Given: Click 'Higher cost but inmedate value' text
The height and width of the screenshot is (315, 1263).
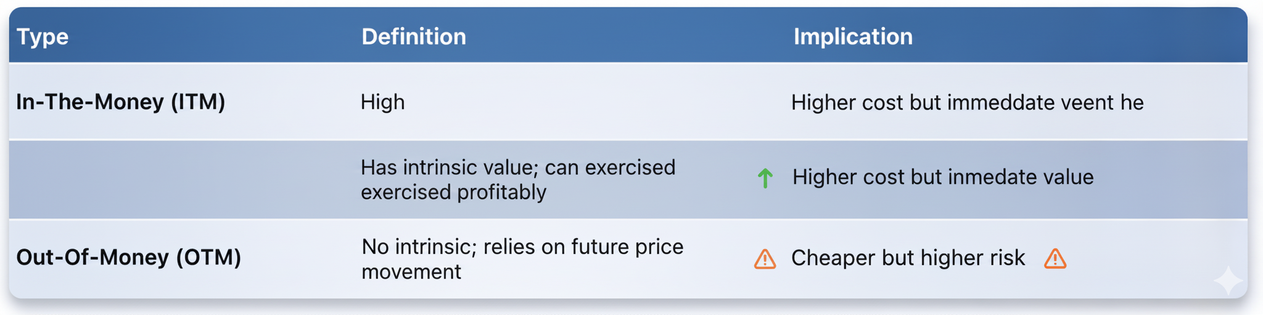Looking at the screenshot, I should tap(942, 177).
